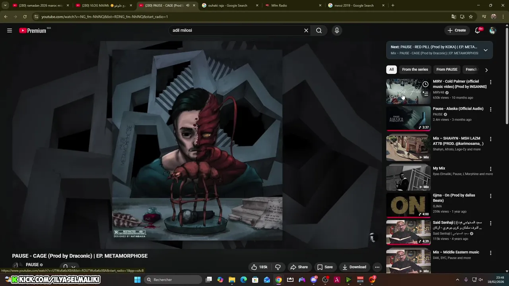Open Google Translate icon in address bar

(454, 17)
